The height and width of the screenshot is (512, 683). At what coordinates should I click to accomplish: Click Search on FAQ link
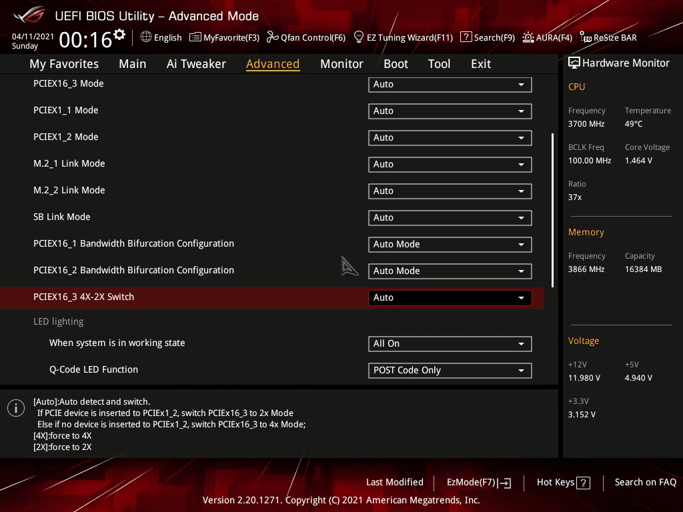pyautogui.click(x=645, y=482)
